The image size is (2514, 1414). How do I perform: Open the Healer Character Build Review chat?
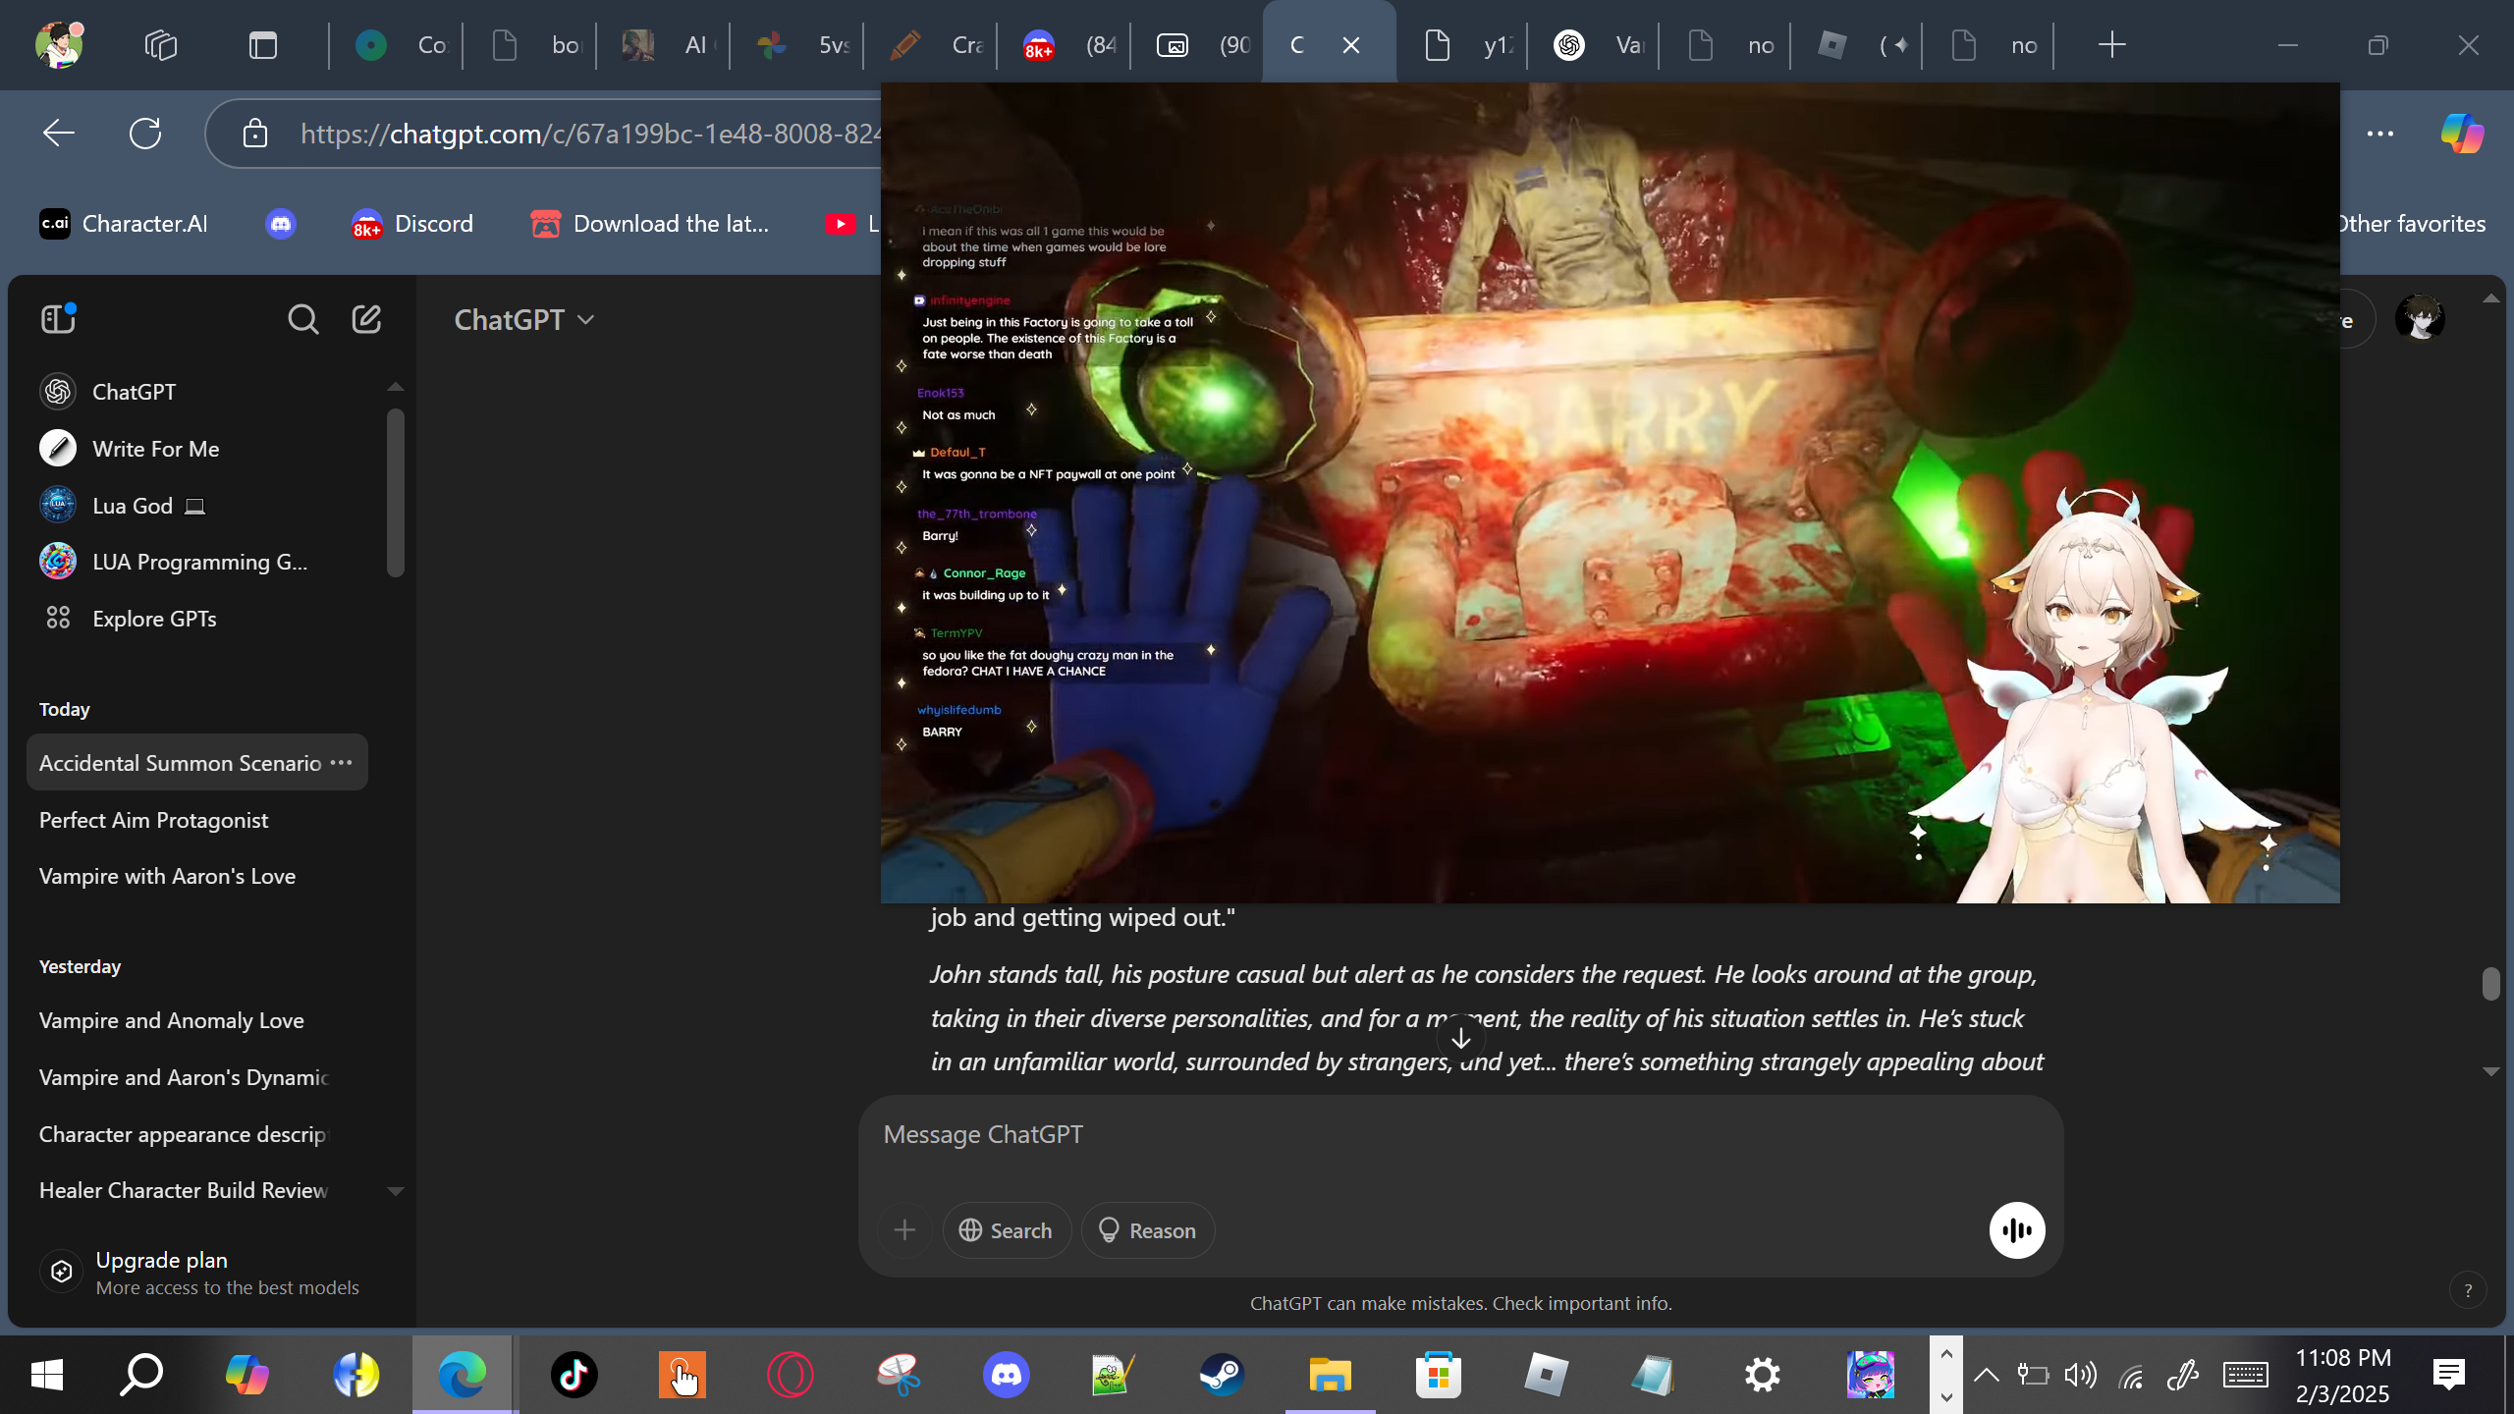coord(196,1190)
